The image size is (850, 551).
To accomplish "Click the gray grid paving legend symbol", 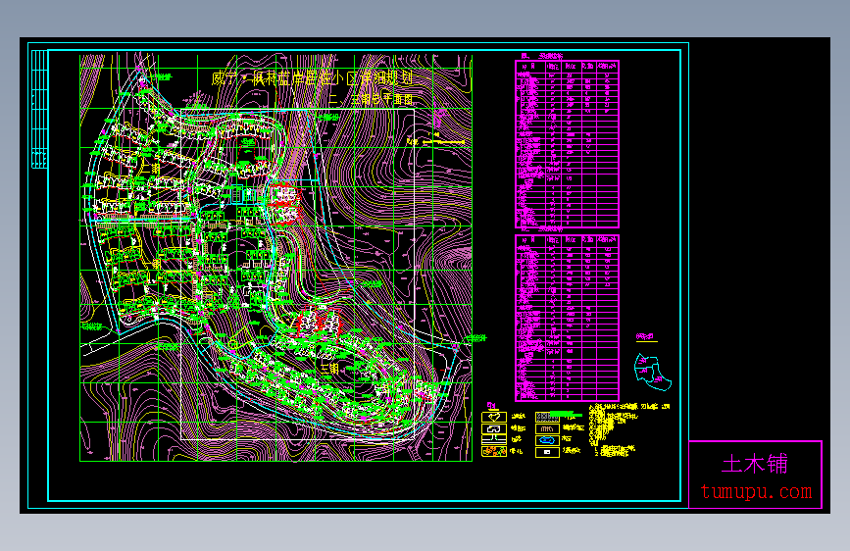I will tap(547, 417).
